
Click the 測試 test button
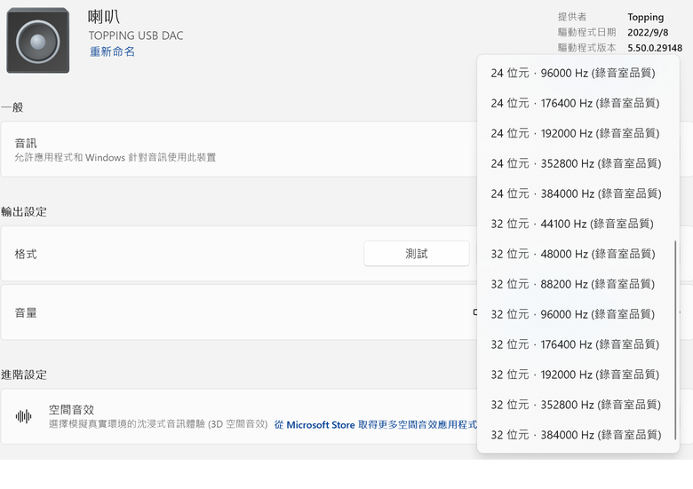coord(417,254)
